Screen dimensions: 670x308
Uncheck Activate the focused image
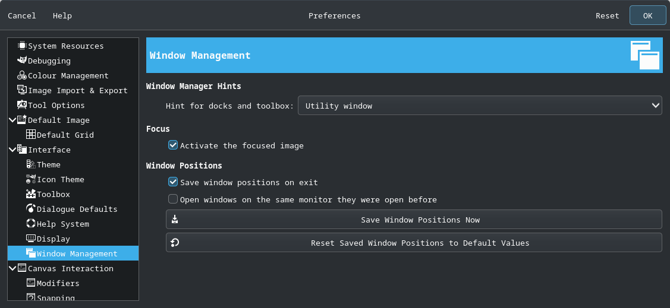(x=172, y=145)
